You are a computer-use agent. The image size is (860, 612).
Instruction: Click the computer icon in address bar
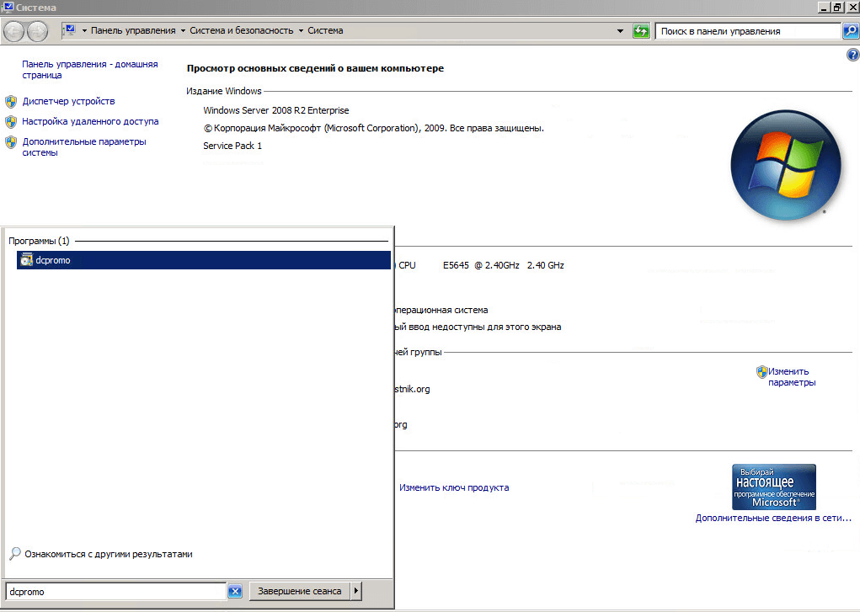70,30
